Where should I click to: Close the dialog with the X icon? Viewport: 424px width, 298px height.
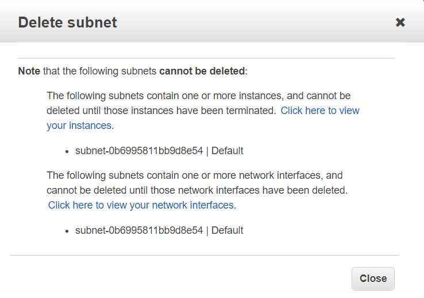click(x=400, y=22)
